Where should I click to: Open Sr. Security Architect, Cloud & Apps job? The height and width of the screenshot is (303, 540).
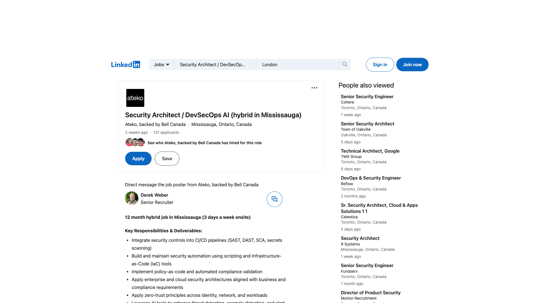[379, 208]
